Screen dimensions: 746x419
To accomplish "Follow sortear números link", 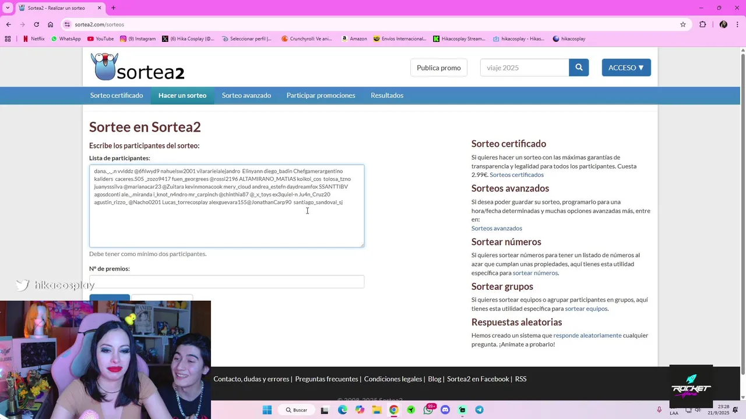I will point(535,273).
